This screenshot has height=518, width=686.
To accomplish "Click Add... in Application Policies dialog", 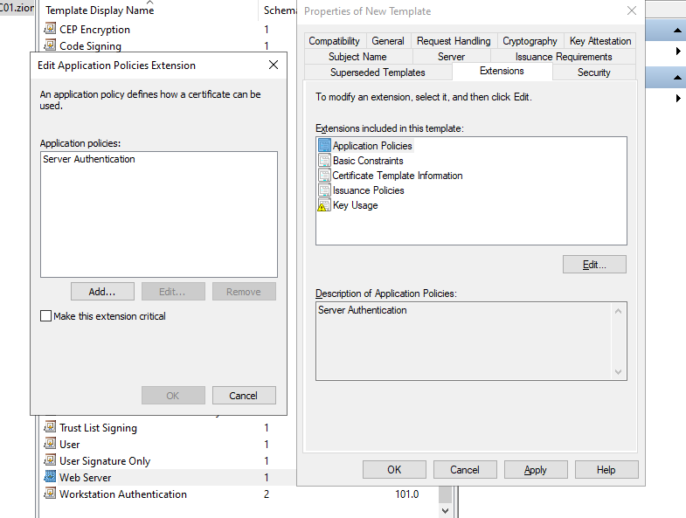I will click(102, 292).
